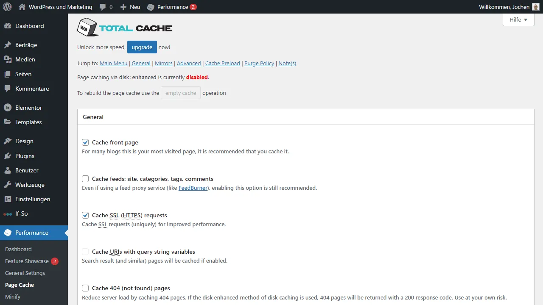
Task: Click the user avatar of Jochen
Action: tap(536, 7)
